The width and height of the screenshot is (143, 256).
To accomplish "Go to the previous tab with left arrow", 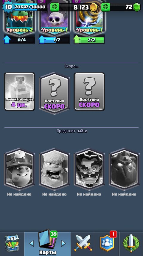I will tap(32, 244).
